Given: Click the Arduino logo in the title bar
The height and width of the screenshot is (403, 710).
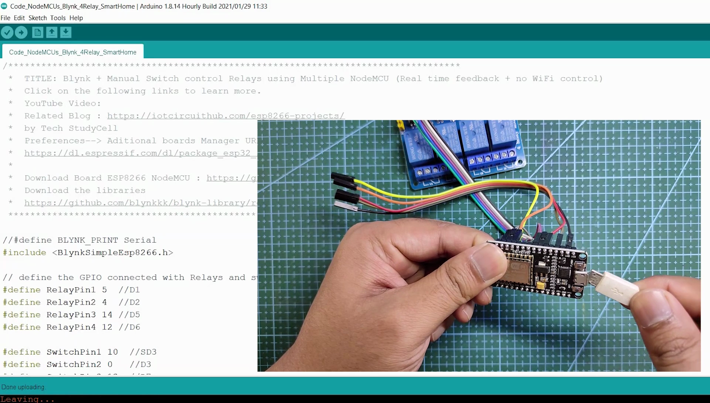Looking at the screenshot, I should [4, 6].
